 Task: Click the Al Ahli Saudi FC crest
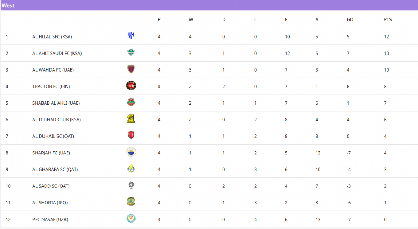click(x=131, y=52)
